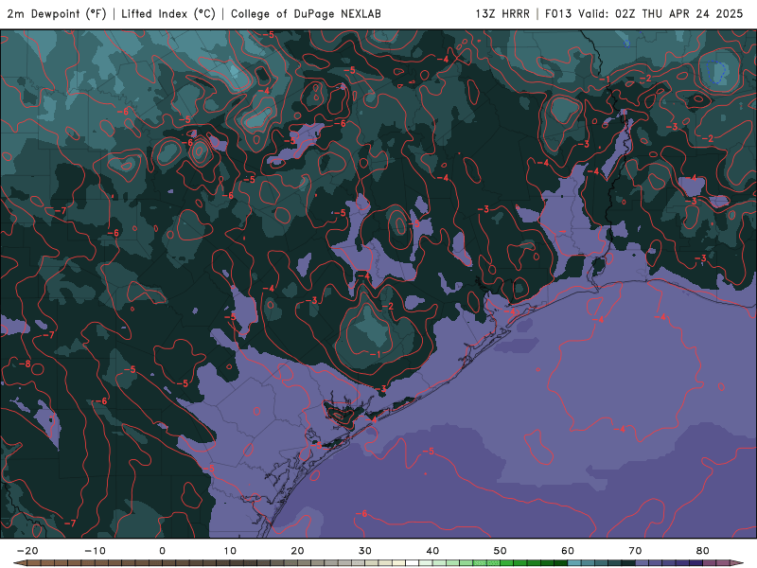
Task: Click the 10 label on the color scale
Action: [x=230, y=551]
